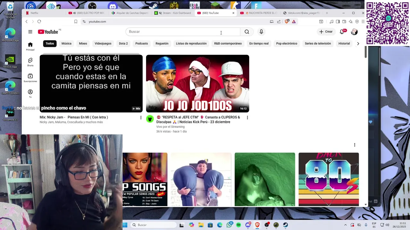Show hidden system tray icons chevron
The width and height of the screenshot is (410, 230).
[x=345, y=225]
